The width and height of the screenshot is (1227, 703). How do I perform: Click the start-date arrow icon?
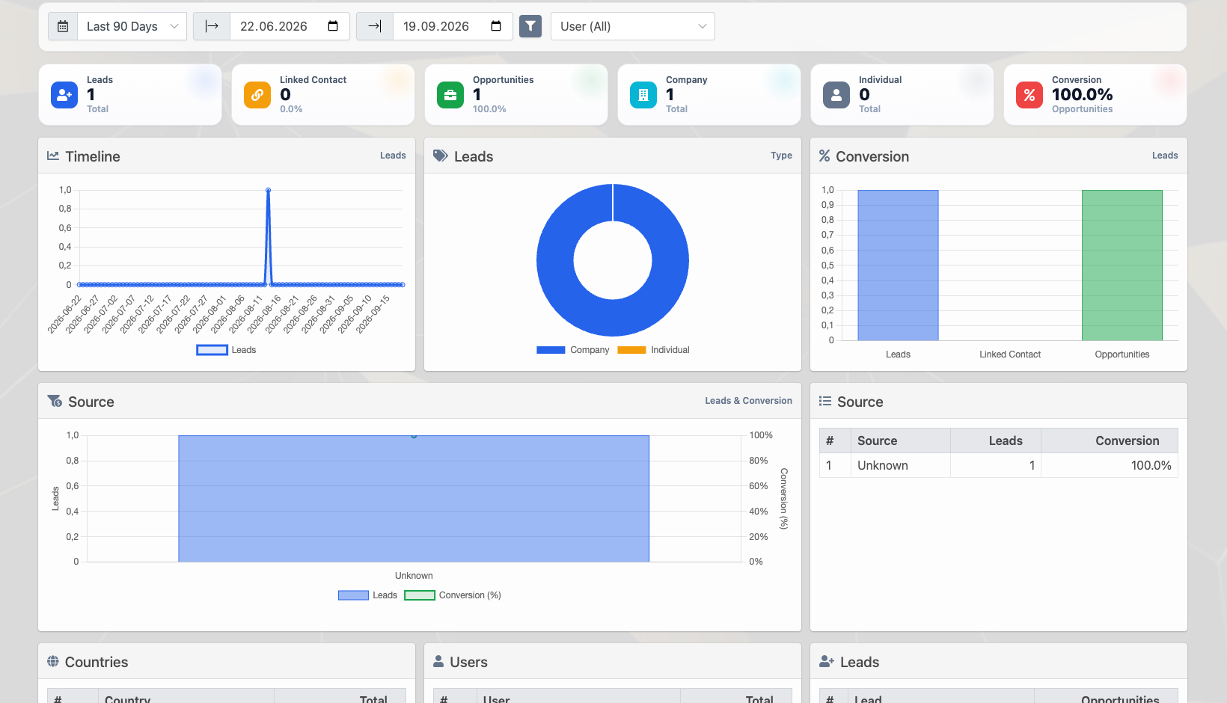tap(212, 26)
